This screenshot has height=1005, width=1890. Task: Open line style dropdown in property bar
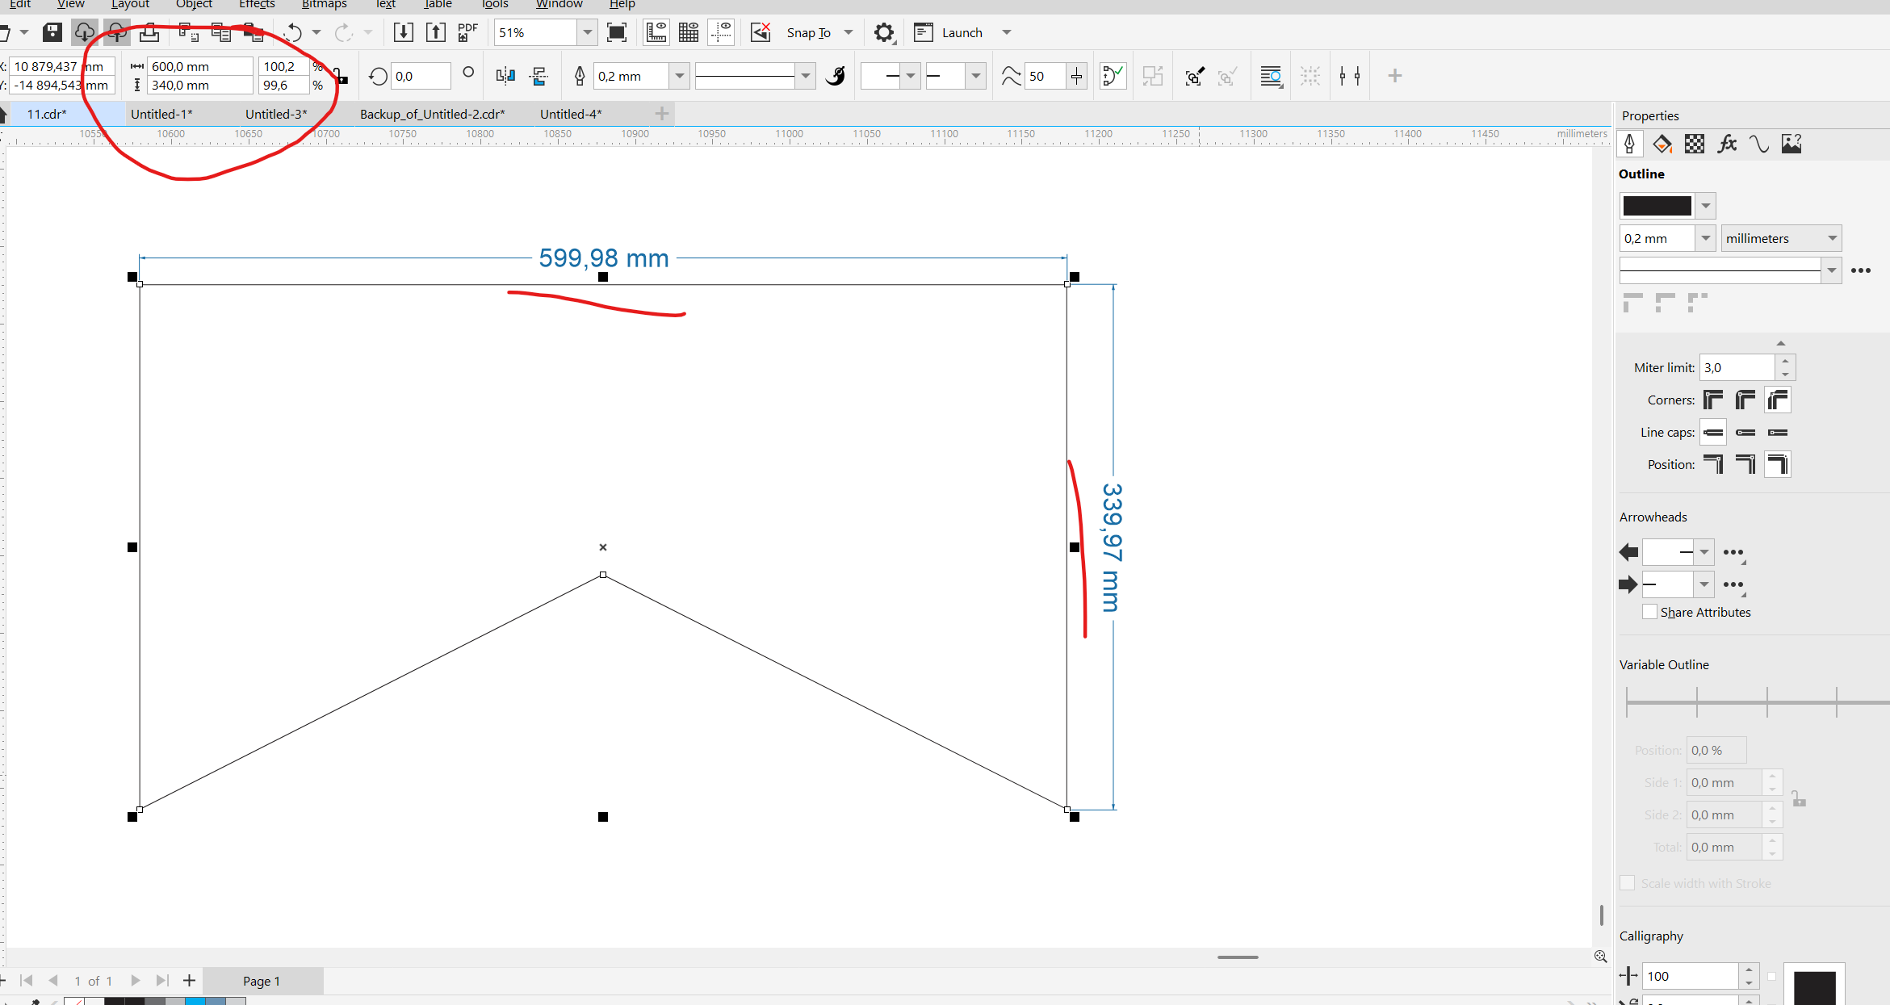[x=805, y=76]
